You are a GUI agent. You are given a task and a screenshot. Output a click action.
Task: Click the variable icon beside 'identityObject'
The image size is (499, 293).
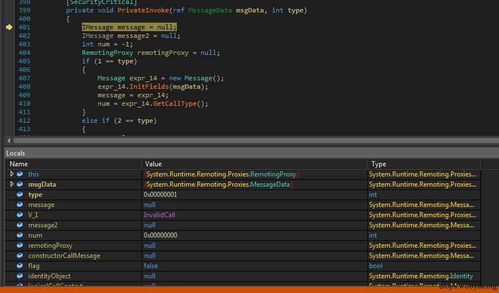point(20,276)
